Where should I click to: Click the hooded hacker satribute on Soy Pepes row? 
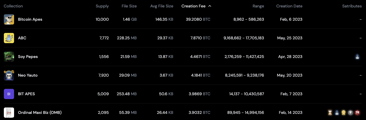358,57
